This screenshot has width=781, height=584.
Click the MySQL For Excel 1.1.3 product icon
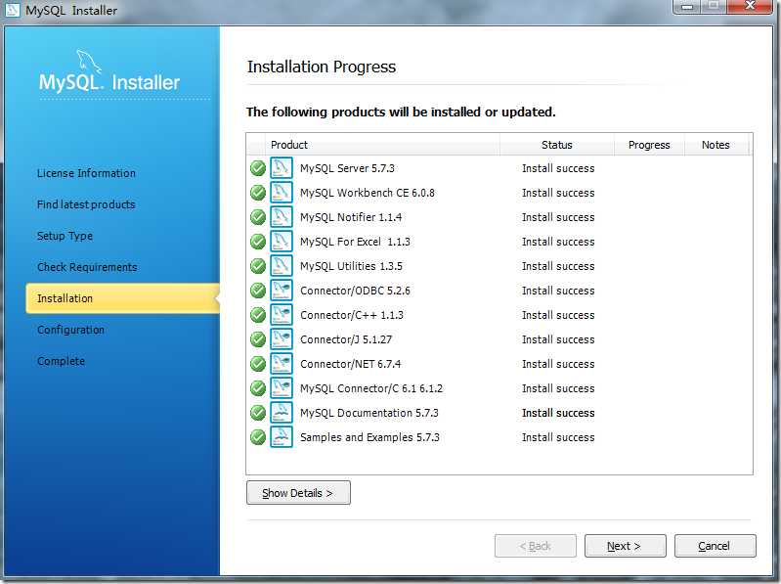point(281,242)
